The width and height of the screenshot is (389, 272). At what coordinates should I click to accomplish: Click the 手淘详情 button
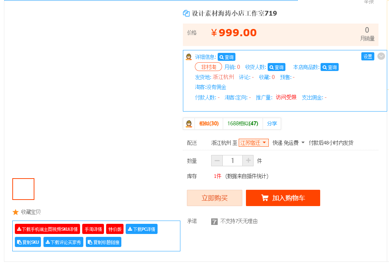coord(93,229)
